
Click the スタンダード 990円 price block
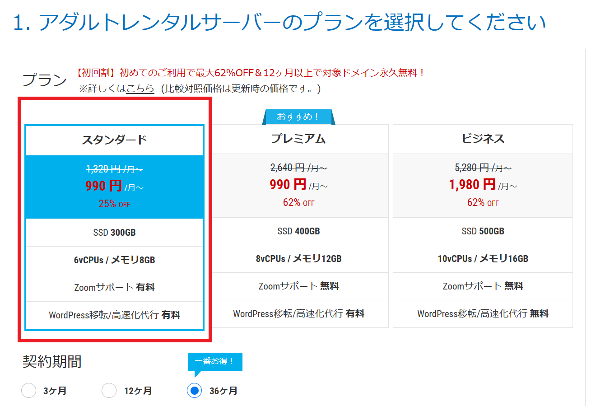pyautogui.click(x=115, y=187)
